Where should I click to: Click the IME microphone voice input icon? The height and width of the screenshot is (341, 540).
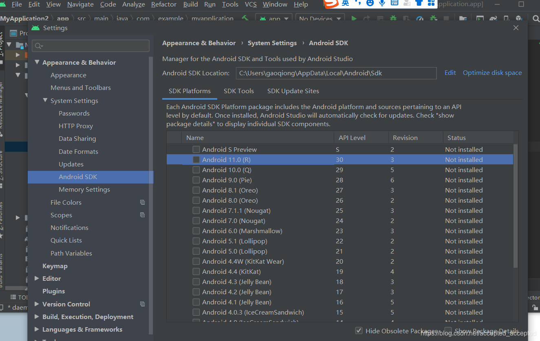(382, 3)
